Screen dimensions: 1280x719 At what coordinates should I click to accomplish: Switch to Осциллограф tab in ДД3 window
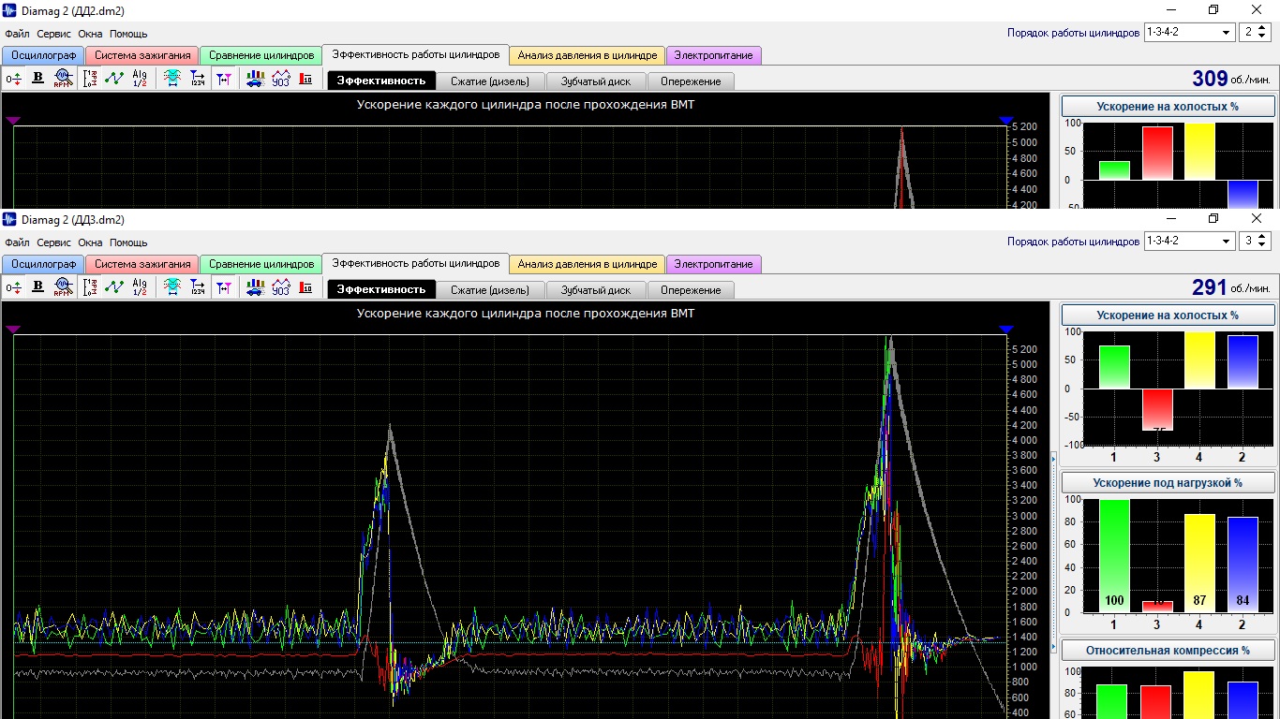pos(44,264)
